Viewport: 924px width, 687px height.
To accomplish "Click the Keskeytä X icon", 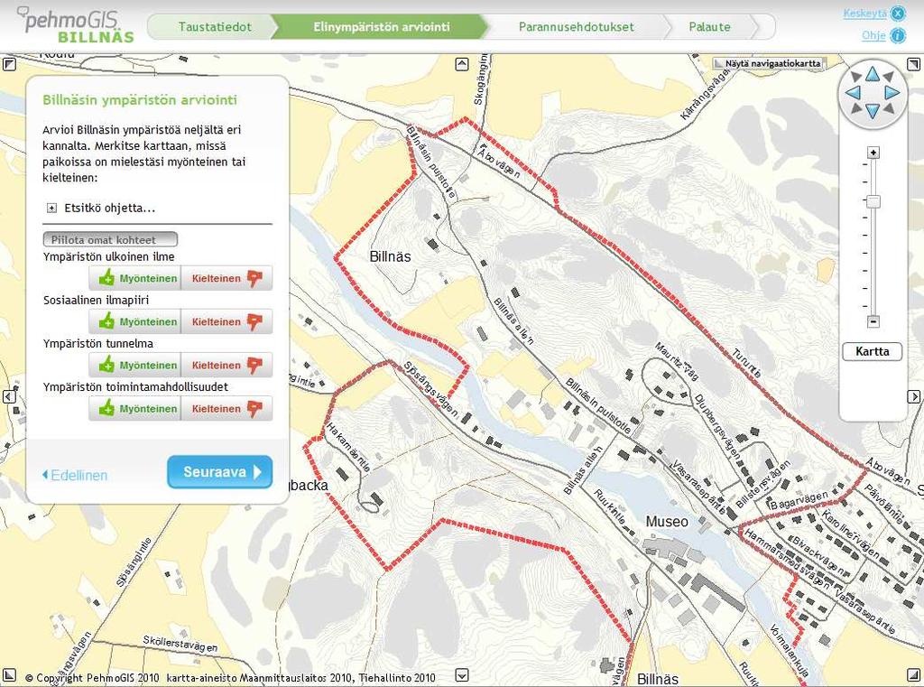I will (x=898, y=14).
